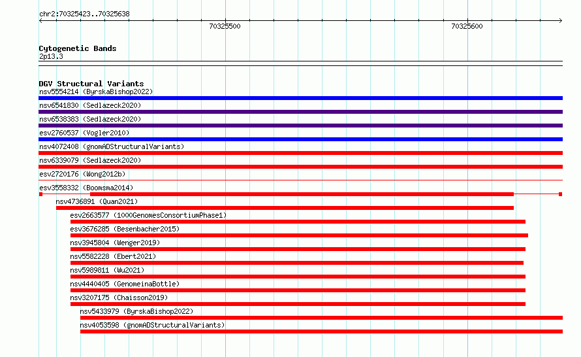
Task: Click the red nsv5989811 variant bar
Action: [x=298, y=277]
